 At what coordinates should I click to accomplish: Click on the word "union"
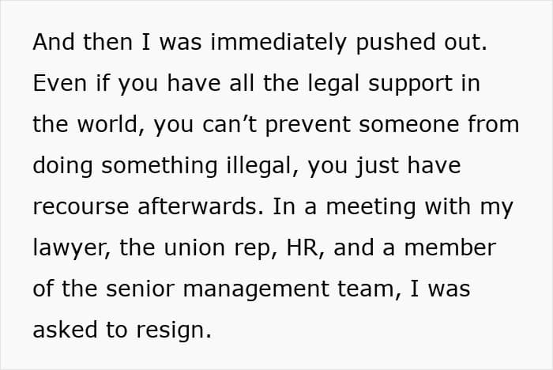[194, 247]
